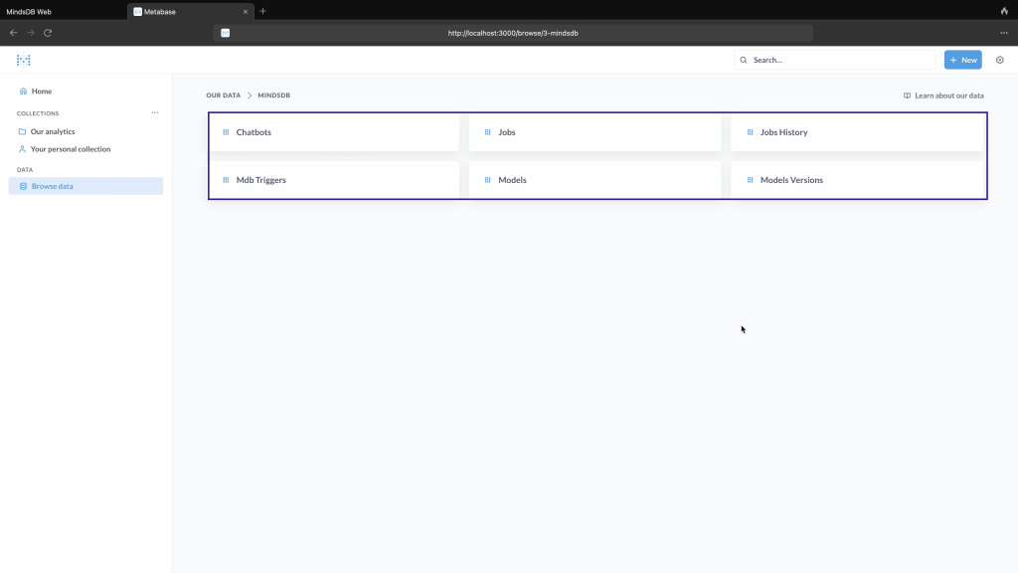Open Learn about our data link
Image resolution: width=1018 pixels, height=573 pixels.
click(x=943, y=95)
